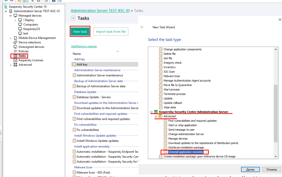Click the test group icon
The image size is (282, 177).
(20, 33)
